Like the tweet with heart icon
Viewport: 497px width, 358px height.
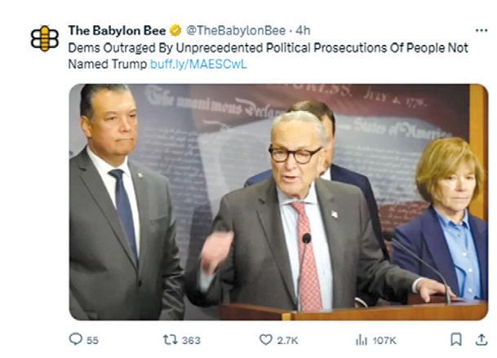click(265, 339)
